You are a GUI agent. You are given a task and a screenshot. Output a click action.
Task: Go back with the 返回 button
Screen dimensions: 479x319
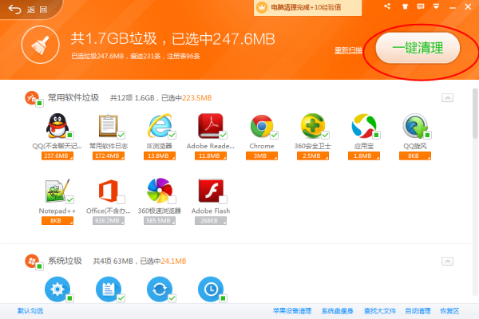[28, 10]
